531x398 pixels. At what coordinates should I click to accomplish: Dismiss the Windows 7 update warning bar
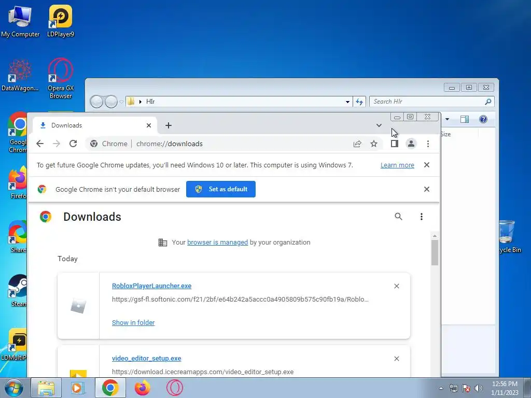427,165
